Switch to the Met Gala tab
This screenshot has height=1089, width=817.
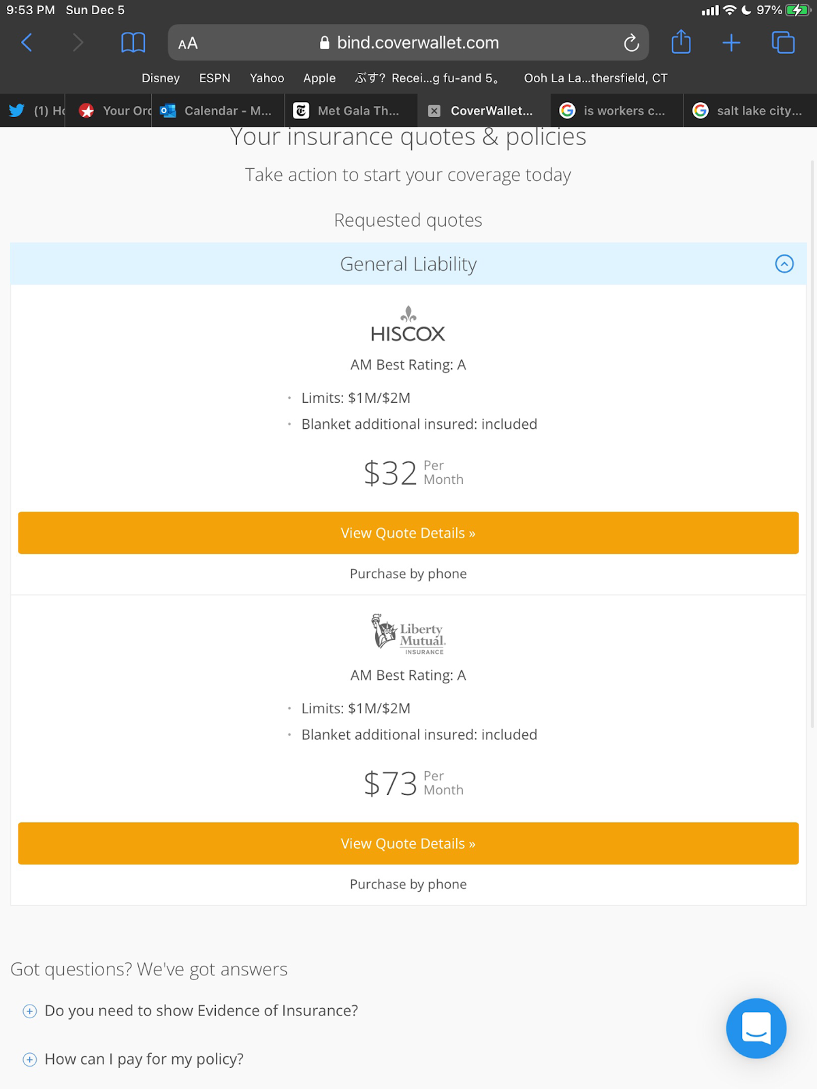click(349, 111)
